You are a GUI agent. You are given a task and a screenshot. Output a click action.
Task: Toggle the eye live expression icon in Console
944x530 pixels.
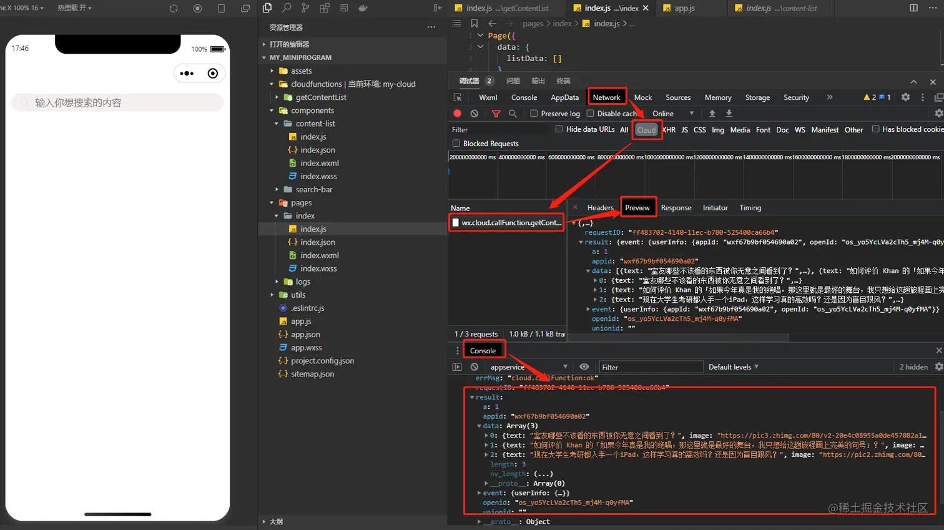584,367
